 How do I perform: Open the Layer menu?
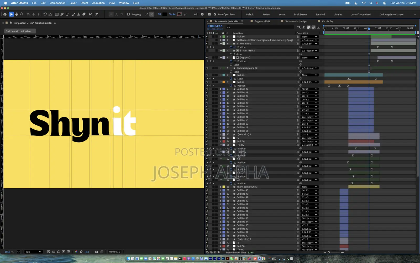73,3
